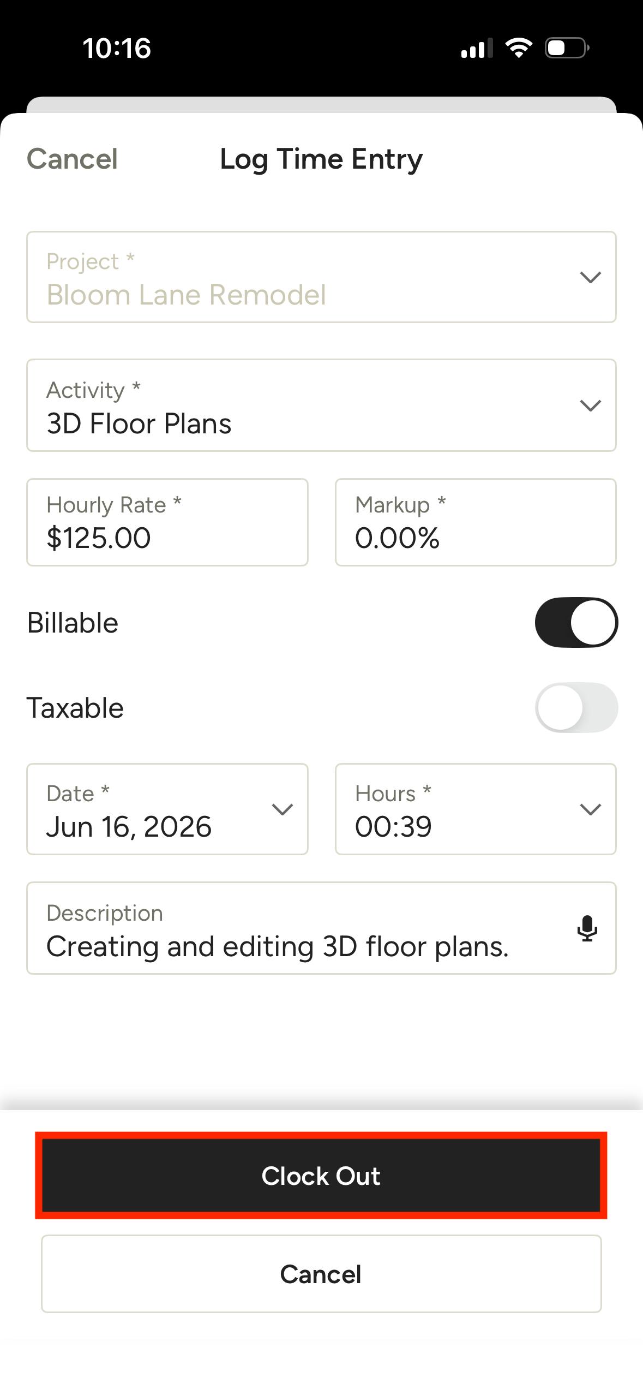
Task: Tap the Hours field chevron arrow
Action: point(591,809)
